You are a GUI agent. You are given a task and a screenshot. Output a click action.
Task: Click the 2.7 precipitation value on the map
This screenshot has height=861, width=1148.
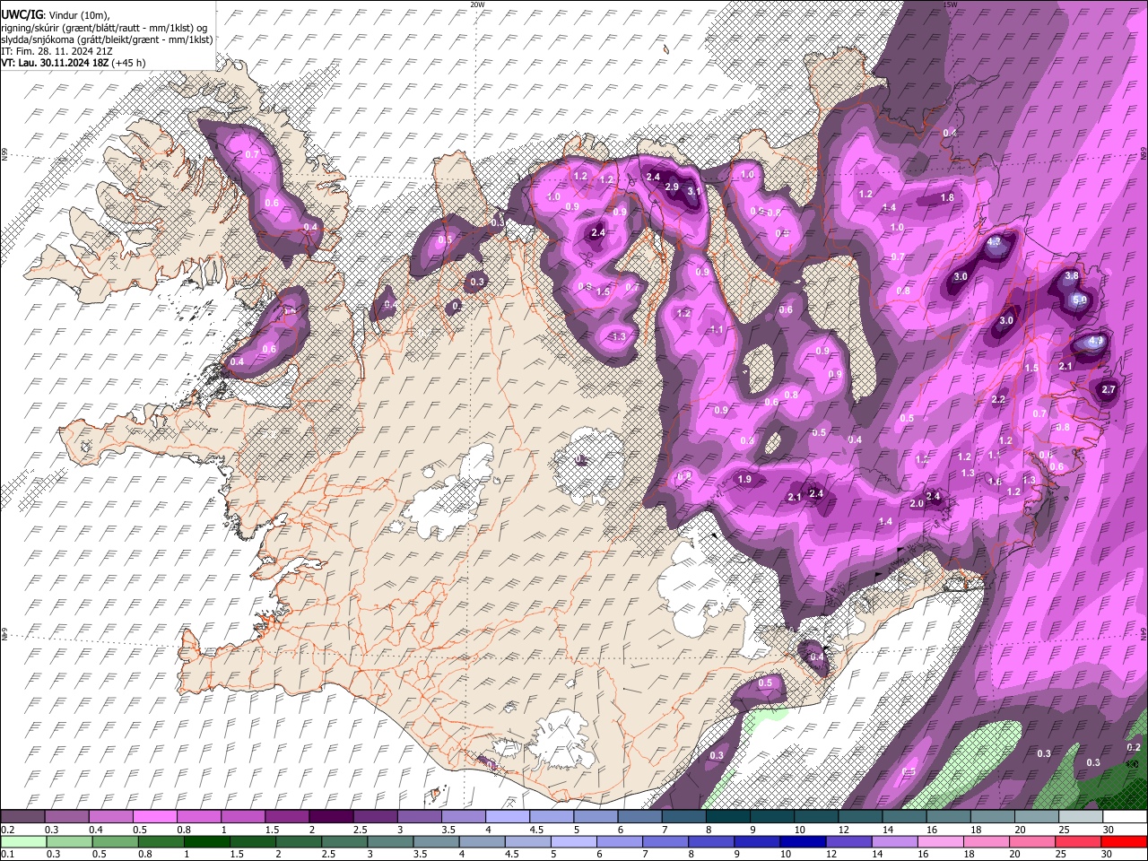point(1109,389)
